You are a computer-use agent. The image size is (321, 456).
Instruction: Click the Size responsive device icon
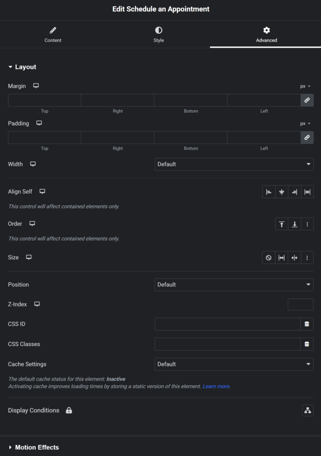click(29, 257)
